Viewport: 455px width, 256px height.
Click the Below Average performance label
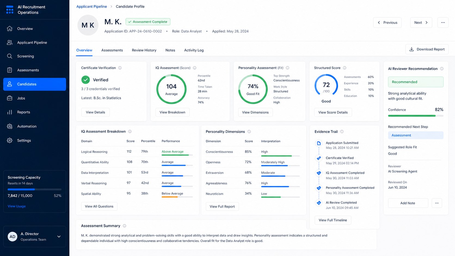(x=172, y=193)
